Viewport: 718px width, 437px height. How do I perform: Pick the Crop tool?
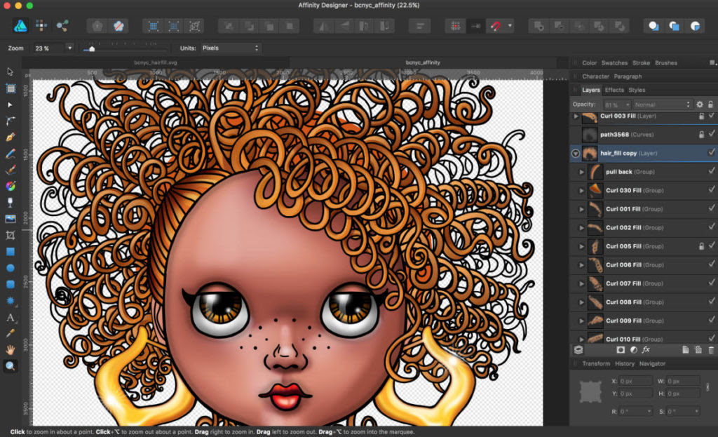(11, 235)
